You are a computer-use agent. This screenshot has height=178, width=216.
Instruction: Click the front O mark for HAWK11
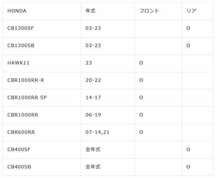(141, 63)
